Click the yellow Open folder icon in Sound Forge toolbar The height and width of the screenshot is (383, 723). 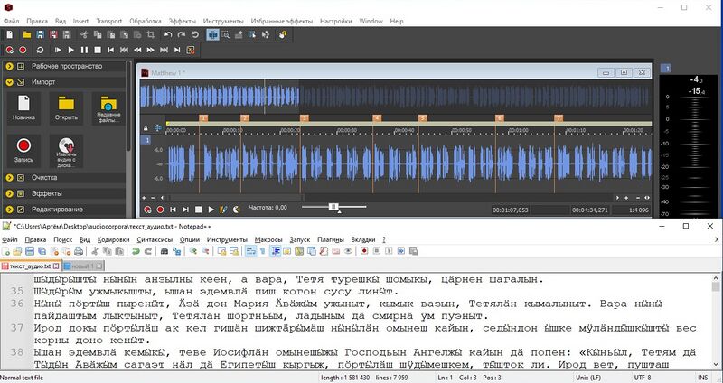click(x=27, y=34)
